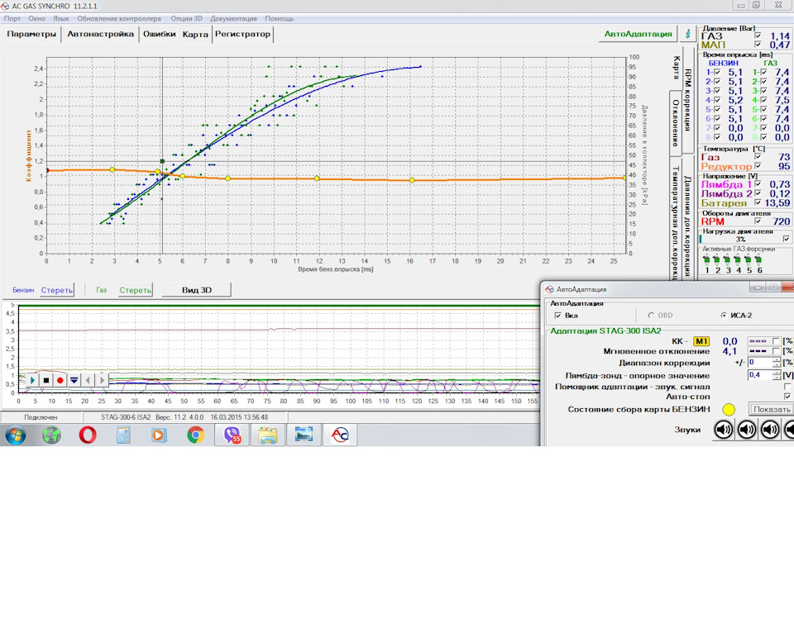Click the first sound speaker icon
Viewport: 794px width, 637px height.
[724, 430]
